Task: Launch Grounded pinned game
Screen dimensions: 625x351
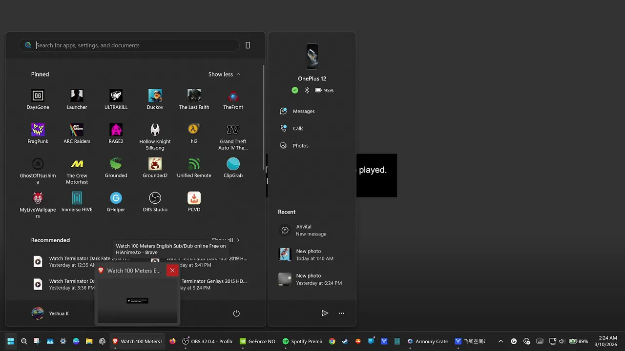Action: (116, 168)
